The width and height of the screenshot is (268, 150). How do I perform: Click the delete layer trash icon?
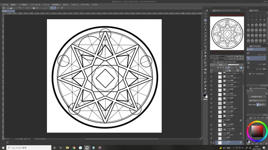point(243,70)
